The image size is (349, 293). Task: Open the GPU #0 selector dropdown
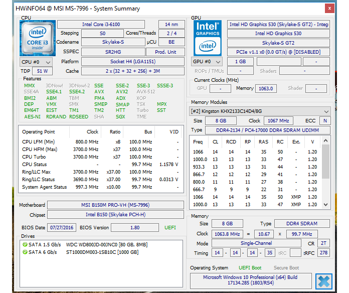tap(208, 62)
